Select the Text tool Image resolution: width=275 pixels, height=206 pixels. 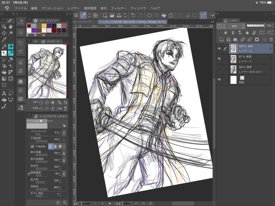coord(4,93)
